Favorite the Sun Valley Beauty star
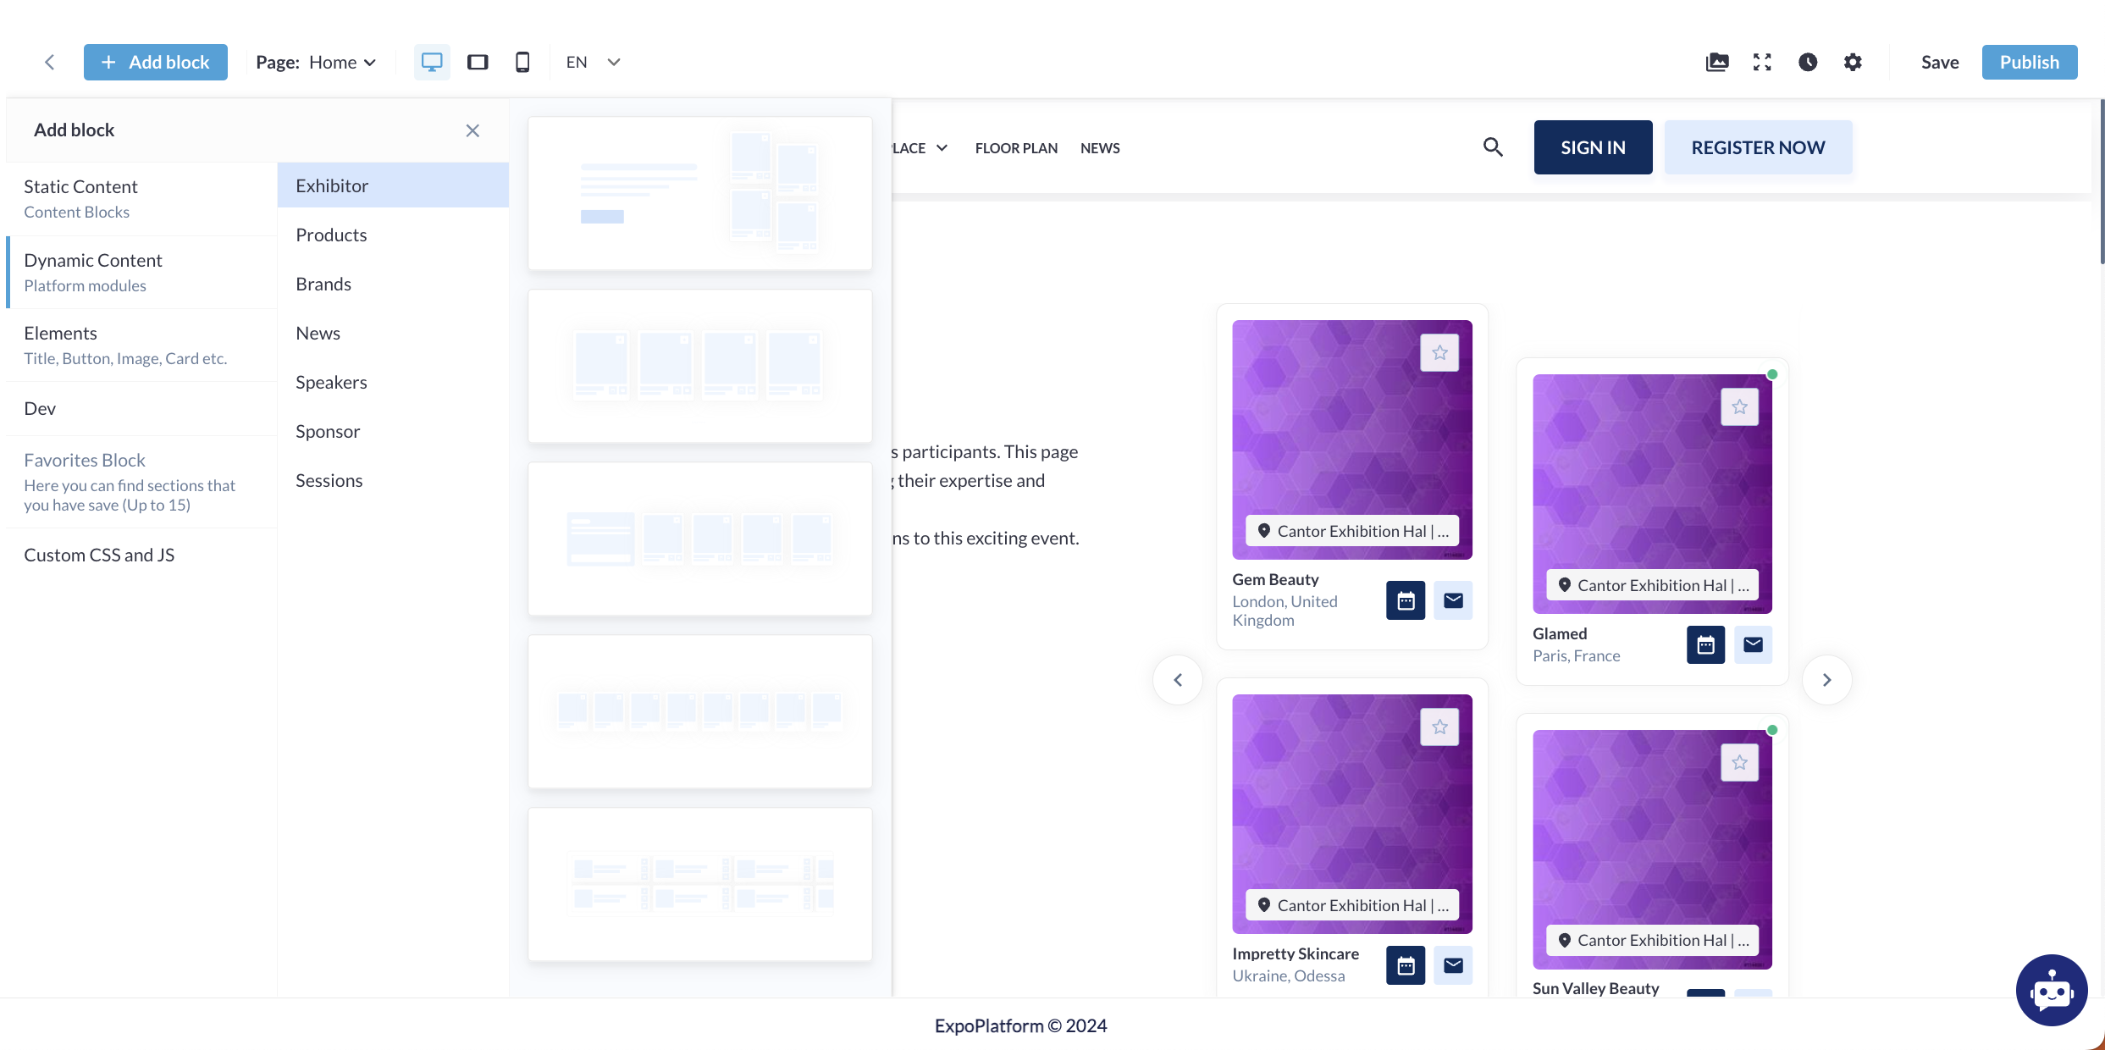Viewport: 2105px width, 1050px height. tap(1739, 763)
